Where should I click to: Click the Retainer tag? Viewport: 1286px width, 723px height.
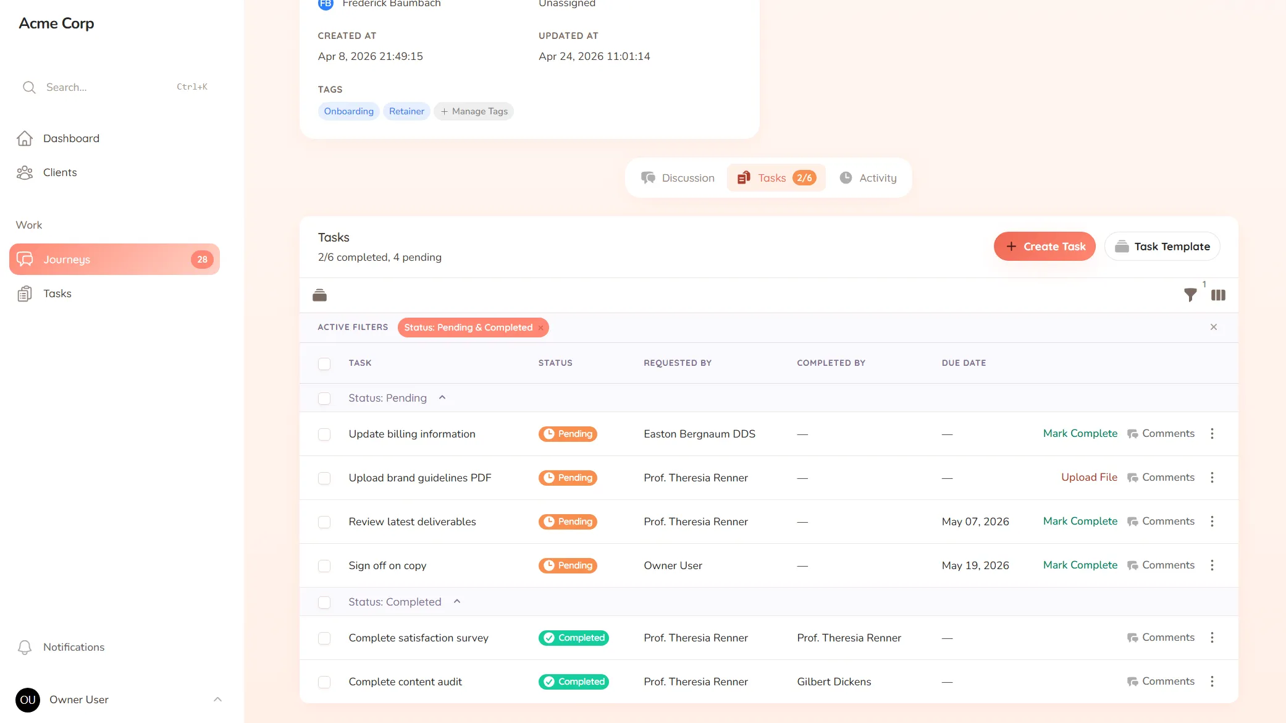pos(406,111)
